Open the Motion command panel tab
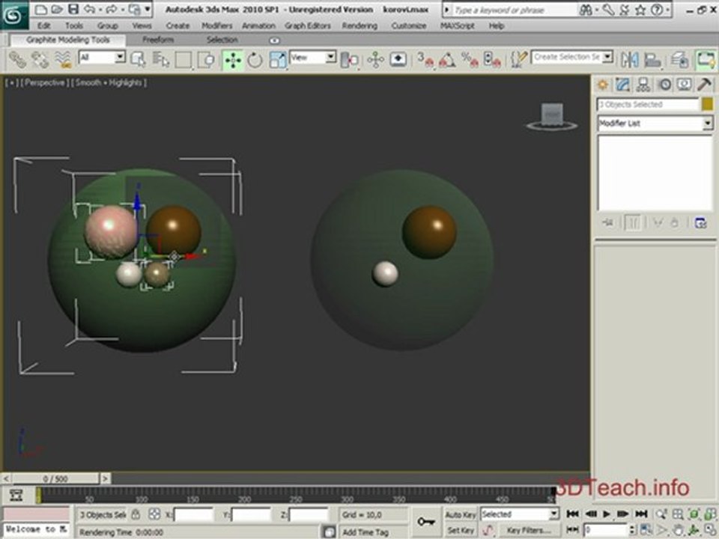 point(664,85)
